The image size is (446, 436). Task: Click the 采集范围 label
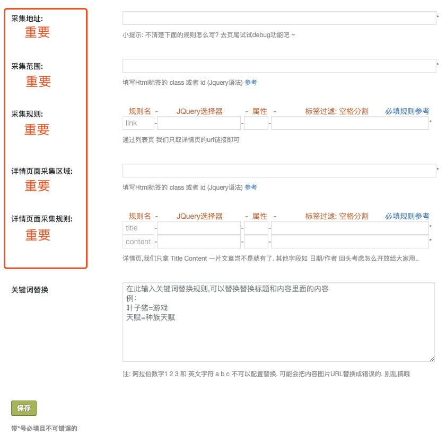coord(27,66)
